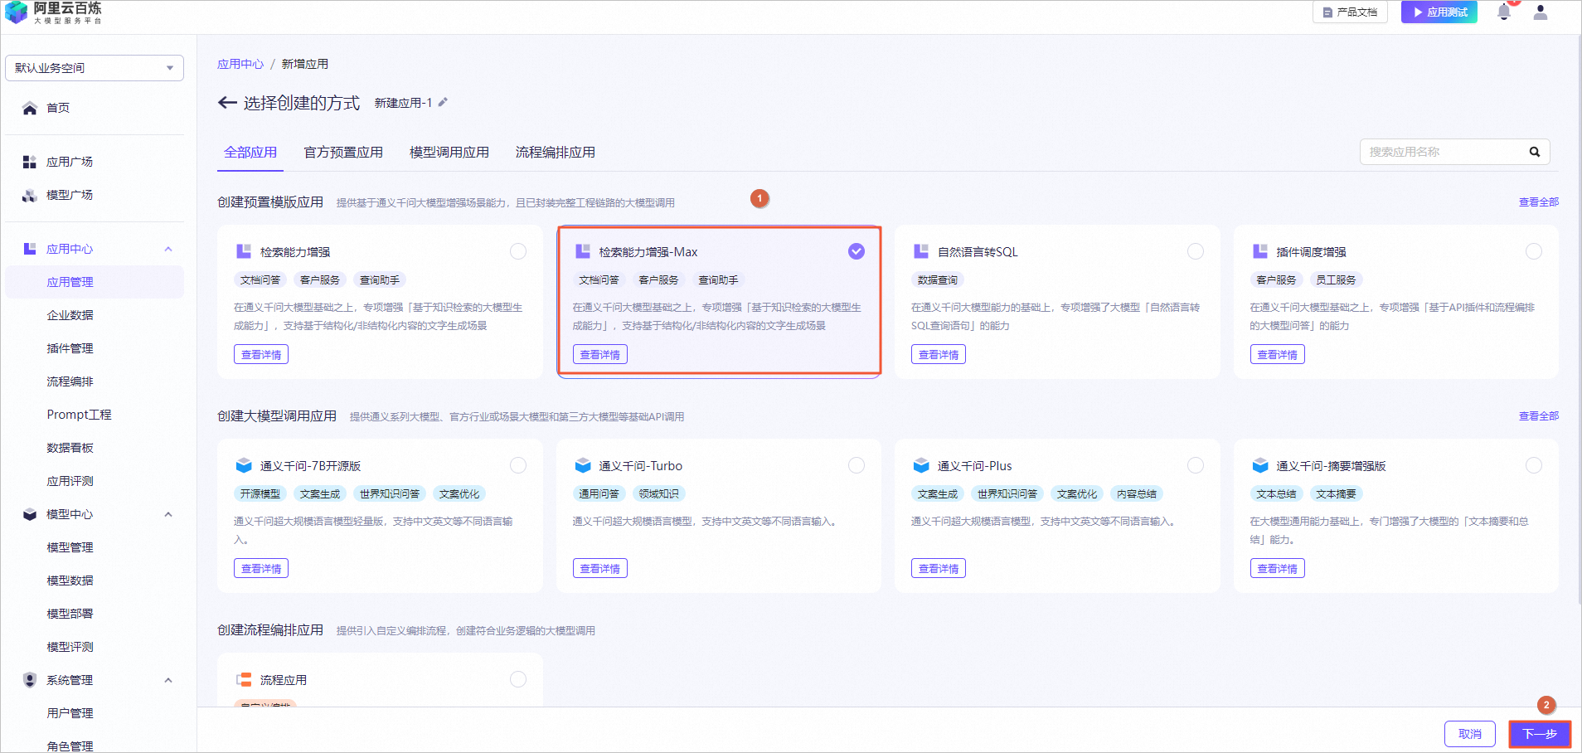Open the notification bell
This screenshot has height=753, width=1582.
pyautogui.click(x=1504, y=12)
